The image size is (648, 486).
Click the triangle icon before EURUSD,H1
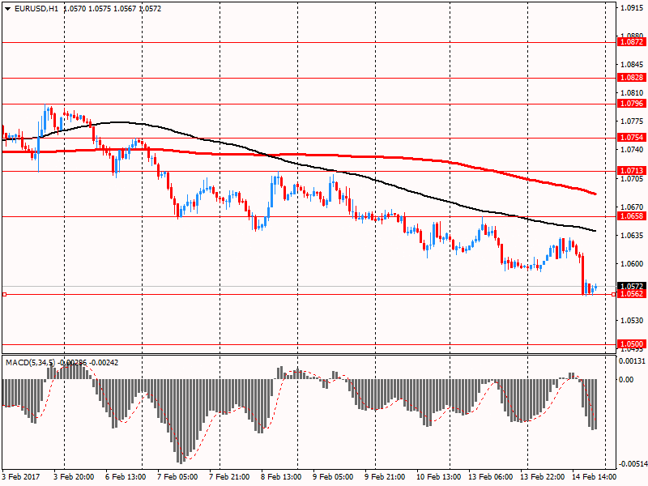6,8
